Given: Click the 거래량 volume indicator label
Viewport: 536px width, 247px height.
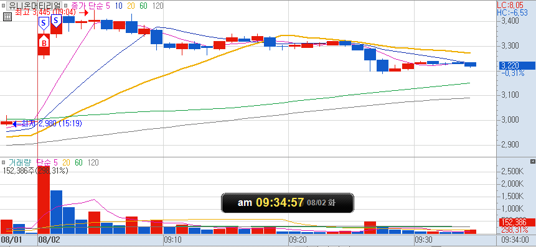Looking at the screenshot, I should tap(20, 162).
